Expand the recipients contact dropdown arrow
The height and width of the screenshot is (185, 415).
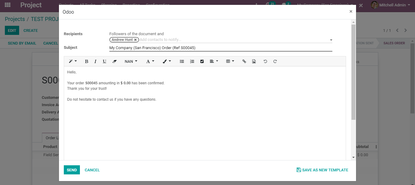click(x=331, y=40)
